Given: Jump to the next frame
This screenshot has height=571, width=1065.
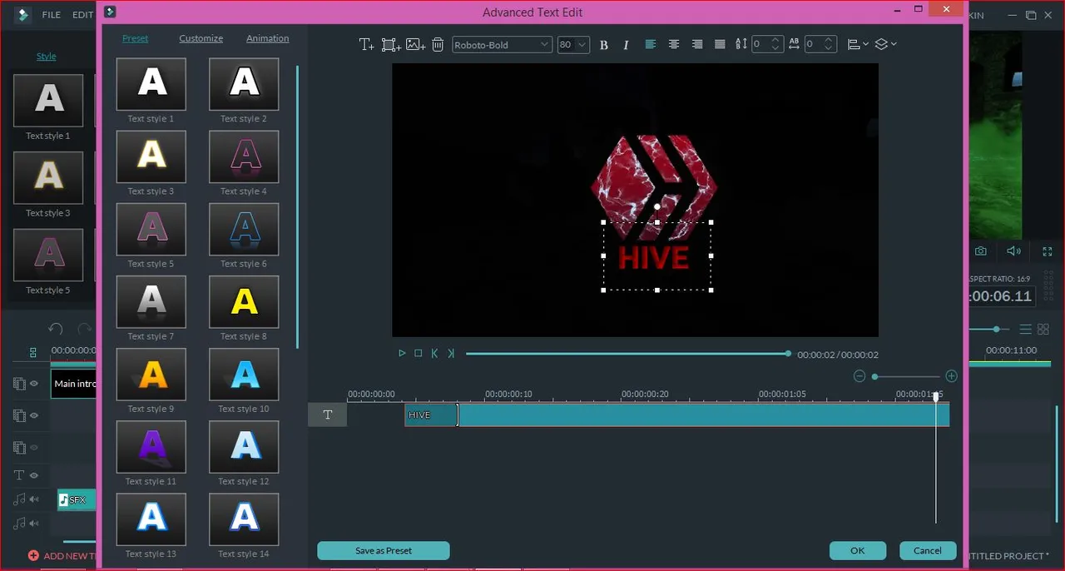Looking at the screenshot, I should click(x=451, y=354).
